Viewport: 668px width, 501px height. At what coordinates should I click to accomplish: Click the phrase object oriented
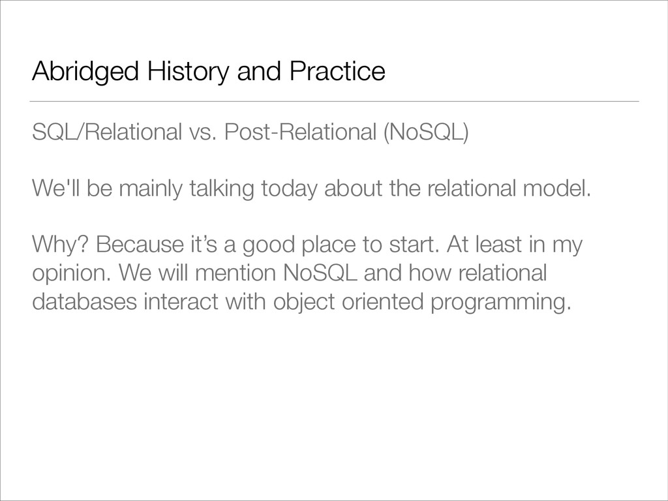(x=348, y=302)
